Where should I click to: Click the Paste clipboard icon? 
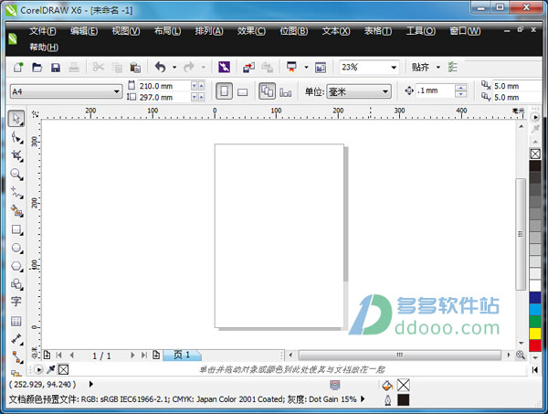click(x=135, y=67)
